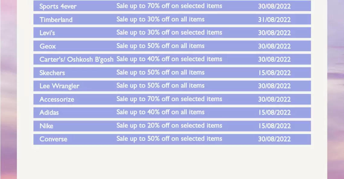
Task: Click Timberland's 31/08/2022 date
Action: pyautogui.click(x=274, y=20)
